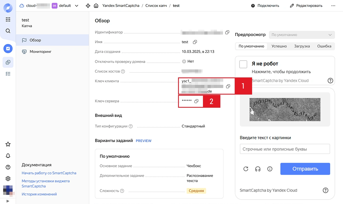Copy the Ключ сервера value
The width and height of the screenshot is (343, 204).
pyautogui.click(x=196, y=101)
